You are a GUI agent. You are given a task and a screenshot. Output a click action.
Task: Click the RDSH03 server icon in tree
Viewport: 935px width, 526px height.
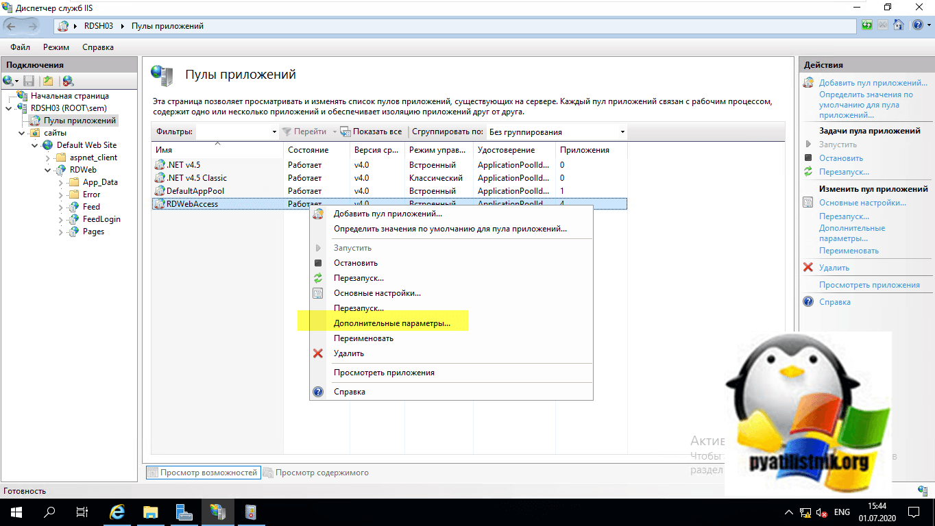point(23,108)
